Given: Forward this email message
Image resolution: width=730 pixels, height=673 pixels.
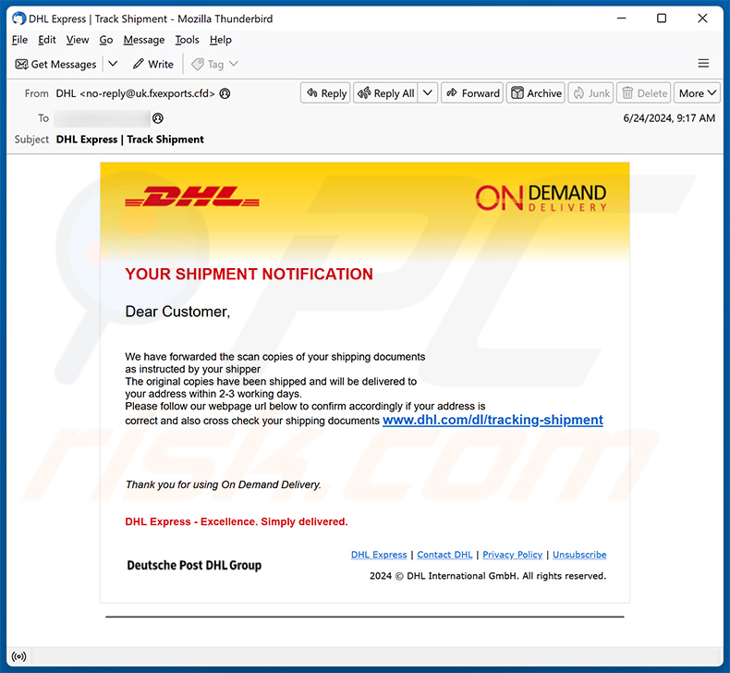Looking at the screenshot, I should [x=472, y=93].
